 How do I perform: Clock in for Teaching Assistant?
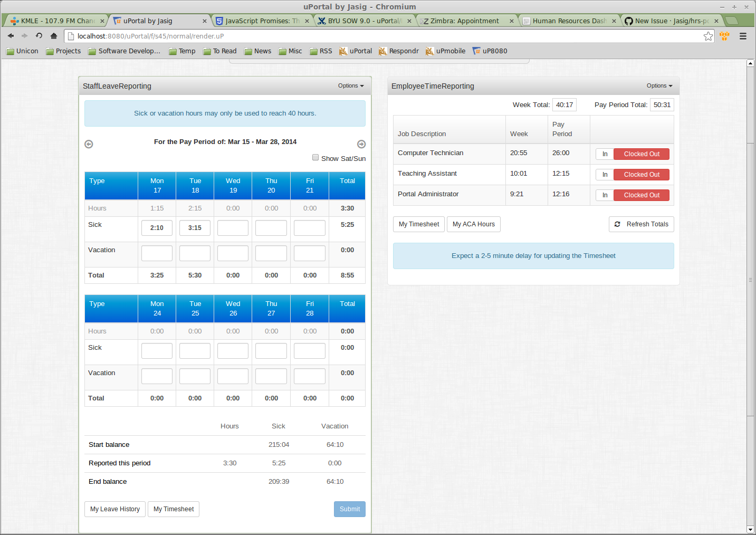605,175
